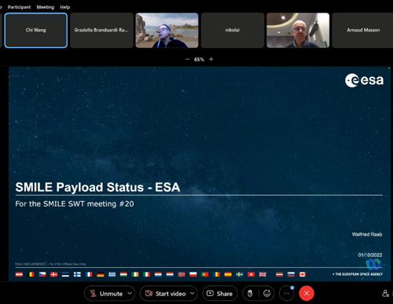The height and width of the screenshot is (304, 393).
Task: Zoom out shared content with minus
Action: click(187, 60)
